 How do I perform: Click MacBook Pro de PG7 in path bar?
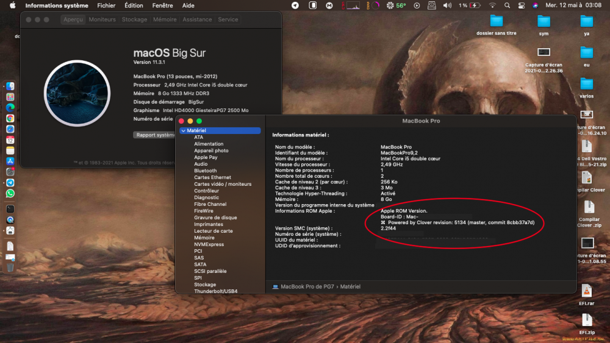click(x=303, y=287)
